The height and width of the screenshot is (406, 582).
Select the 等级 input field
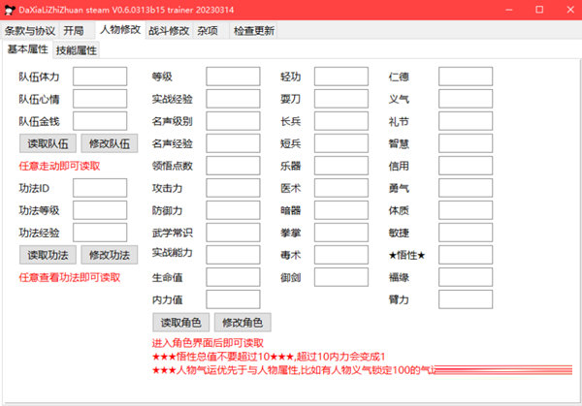coord(233,77)
